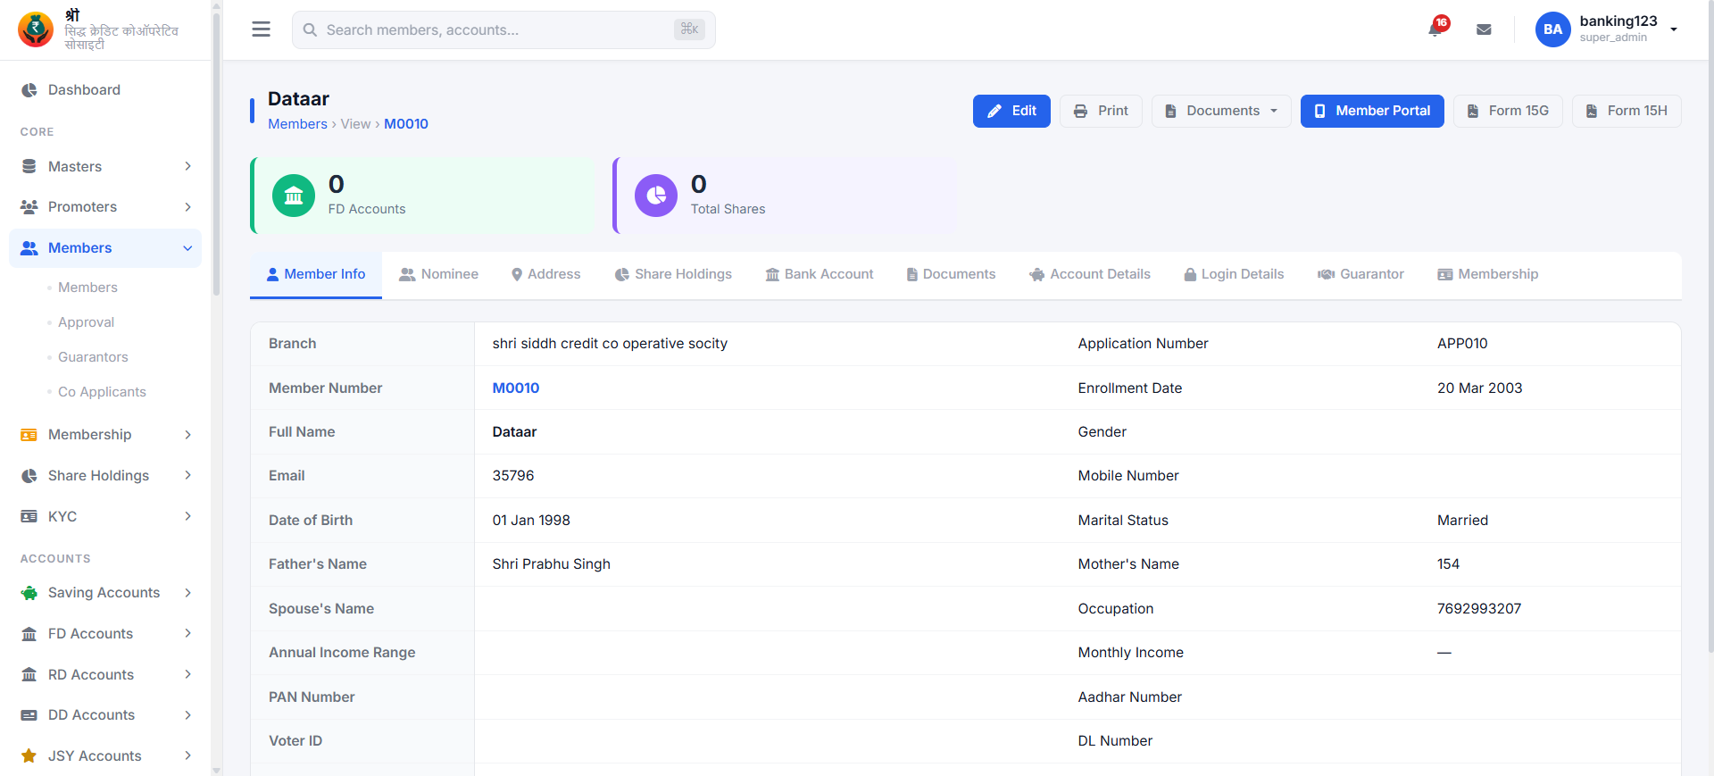Viewport: 1714px width, 776px height.
Task: Open the Bank Account tab
Action: click(x=820, y=275)
